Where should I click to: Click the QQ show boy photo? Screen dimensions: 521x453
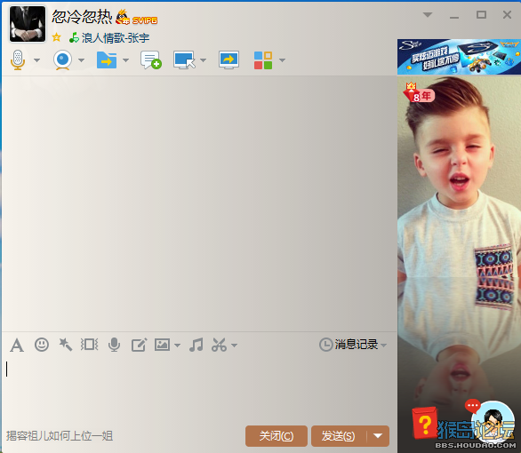click(x=459, y=233)
